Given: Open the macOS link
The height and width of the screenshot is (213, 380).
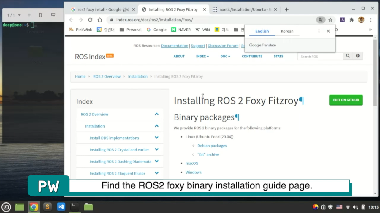Looking at the screenshot, I should [192, 163].
